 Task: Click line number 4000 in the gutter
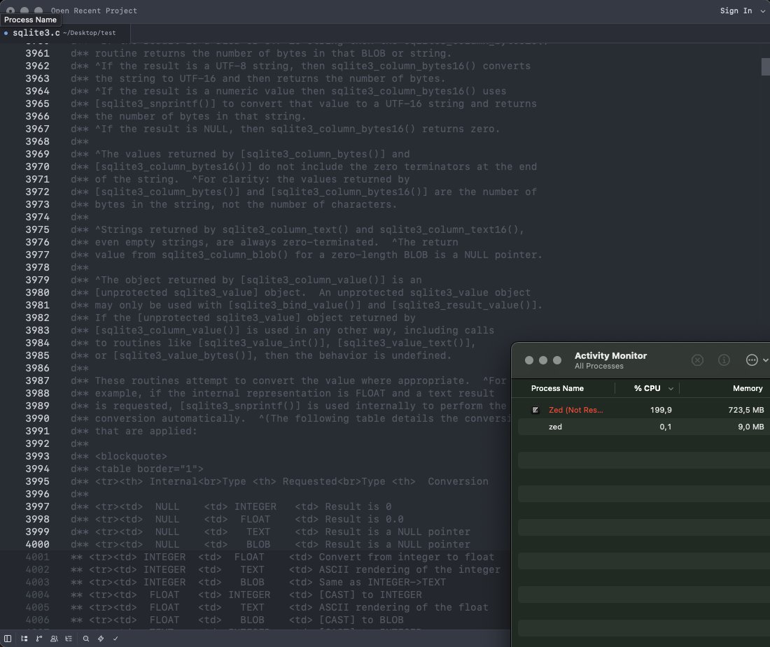37,544
